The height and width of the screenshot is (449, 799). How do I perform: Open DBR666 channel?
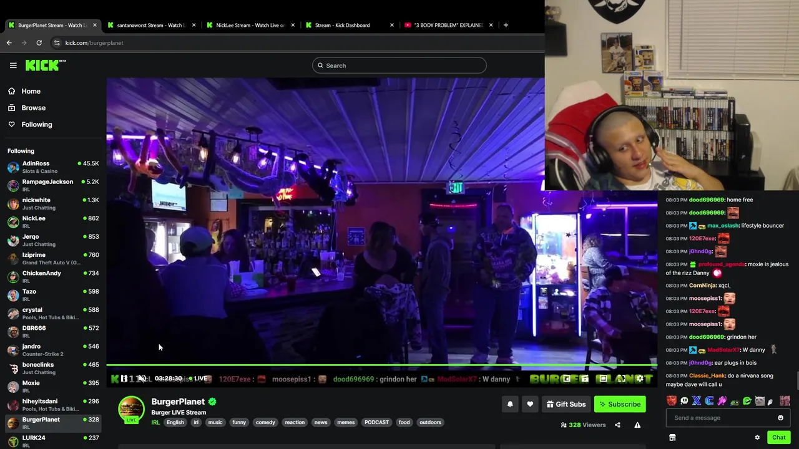tap(53, 331)
